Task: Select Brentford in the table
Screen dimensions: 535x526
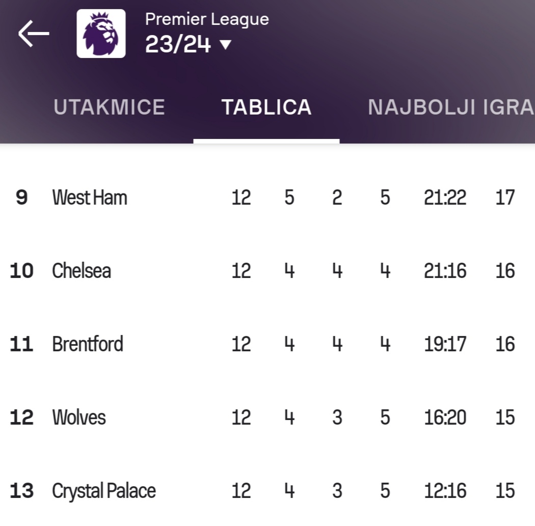Action: coord(88,344)
